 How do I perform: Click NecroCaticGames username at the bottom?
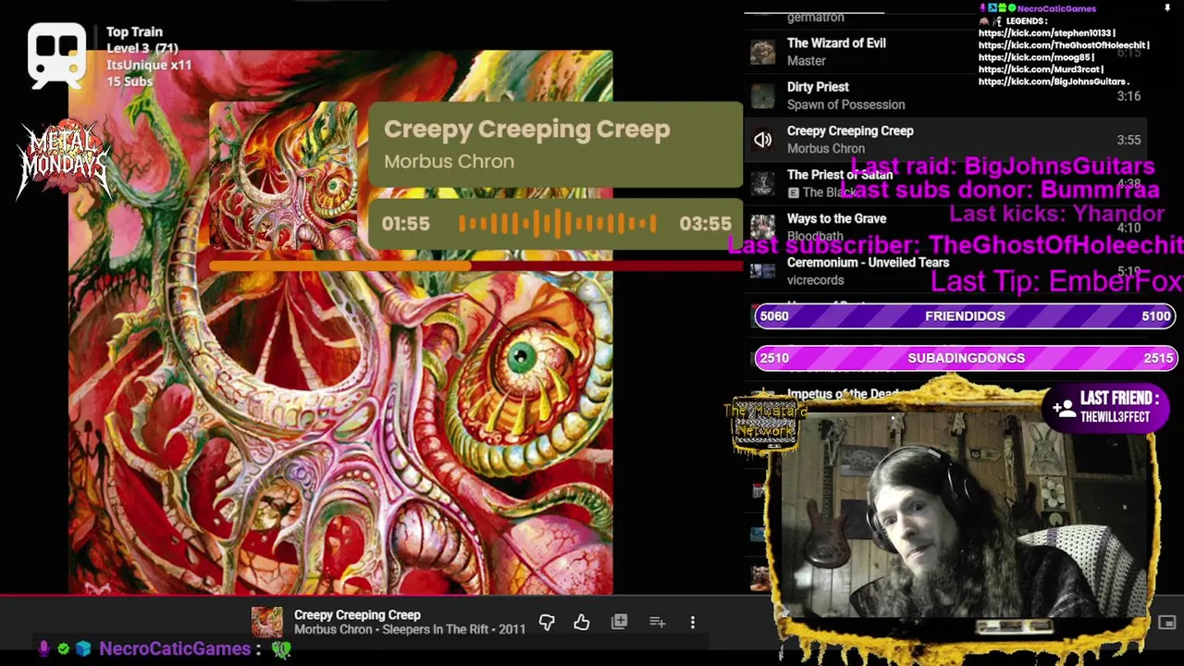pos(175,649)
